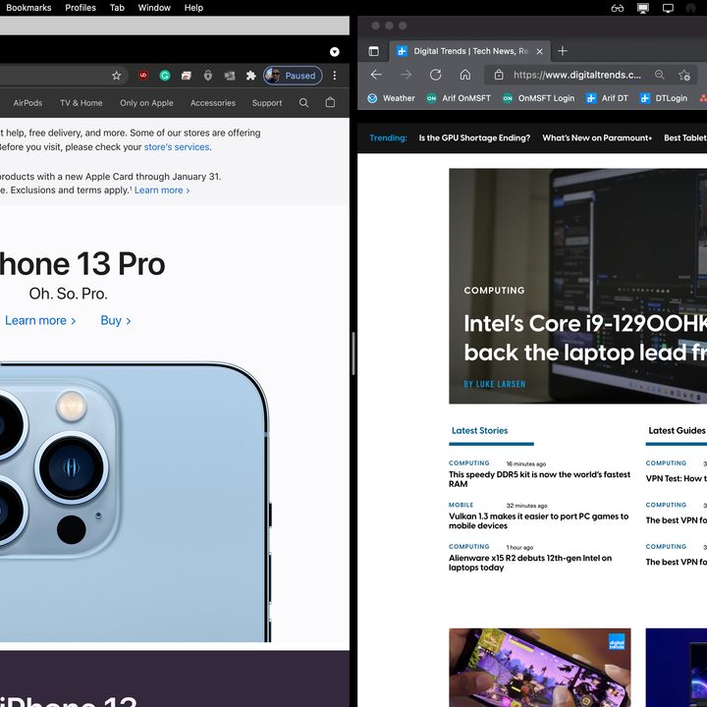Click iPhone 13 Pro Learn more link
This screenshot has width=707, height=707.
click(x=40, y=320)
